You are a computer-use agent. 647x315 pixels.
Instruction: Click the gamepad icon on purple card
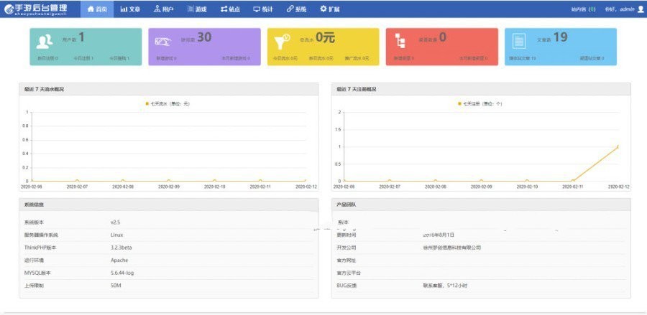[163, 42]
